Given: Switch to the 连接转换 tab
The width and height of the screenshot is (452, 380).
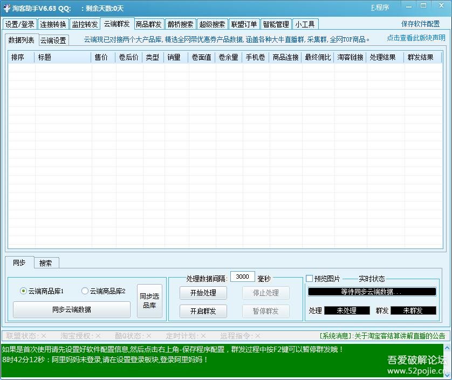Looking at the screenshot, I should (x=53, y=24).
